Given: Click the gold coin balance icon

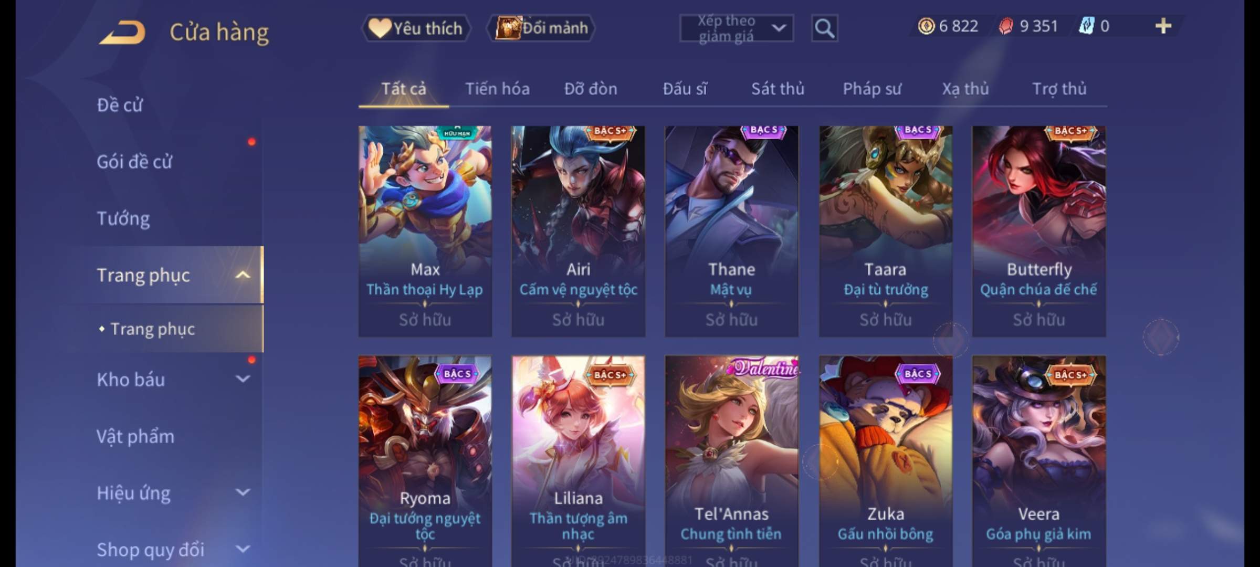Looking at the screenshot, I should click(926, 26).
